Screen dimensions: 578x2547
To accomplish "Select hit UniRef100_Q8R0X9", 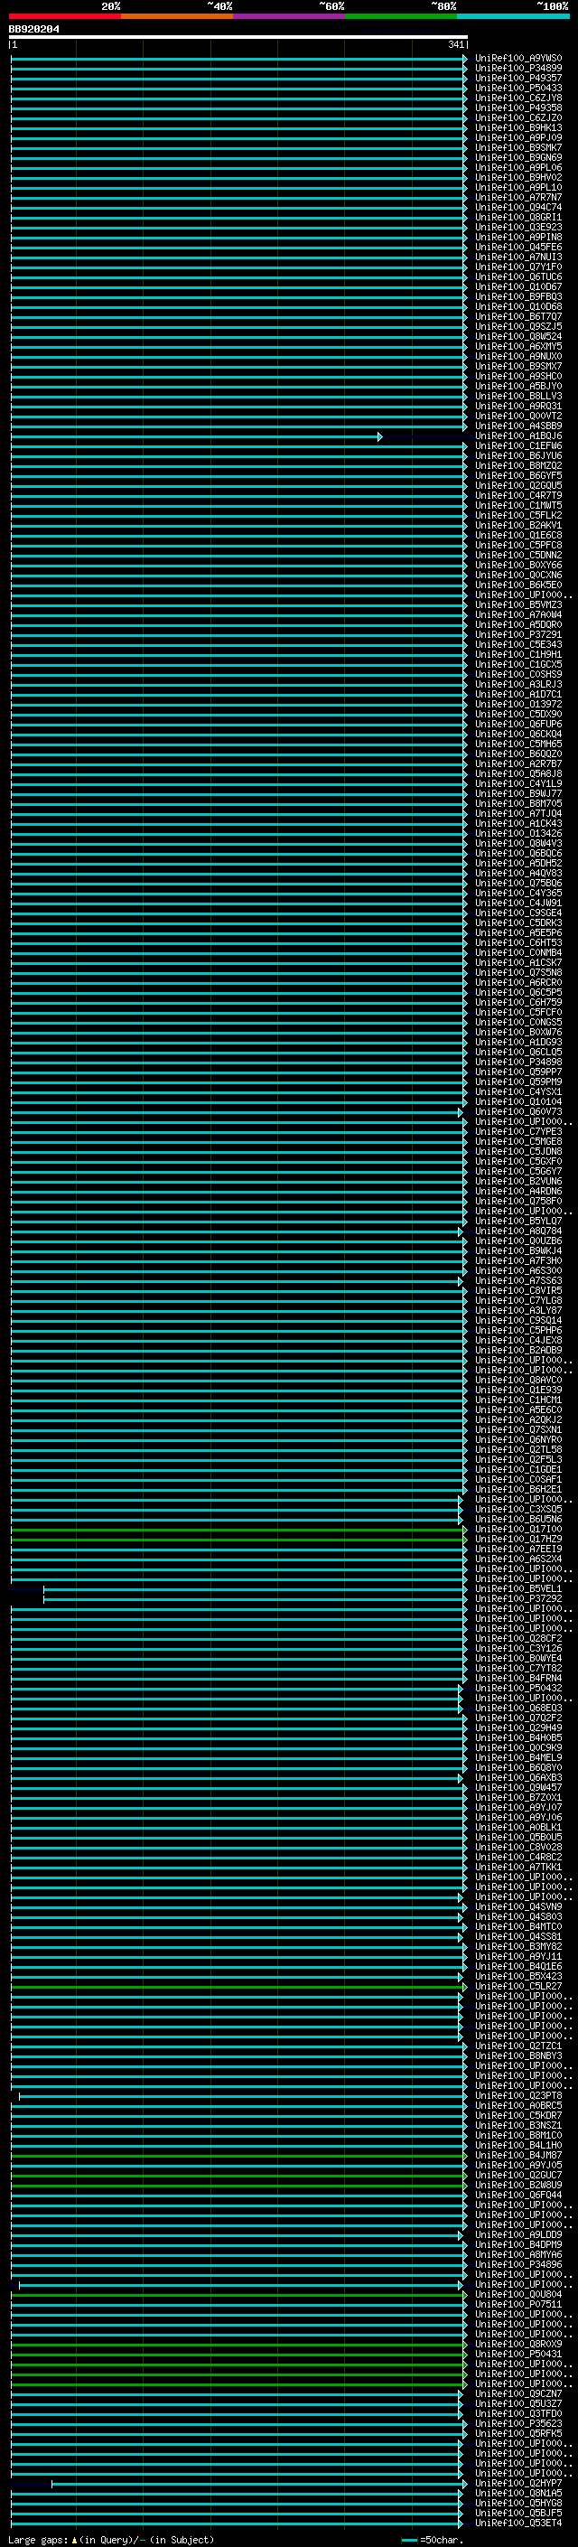I will pyautogui.click(x=517, y=2344).
